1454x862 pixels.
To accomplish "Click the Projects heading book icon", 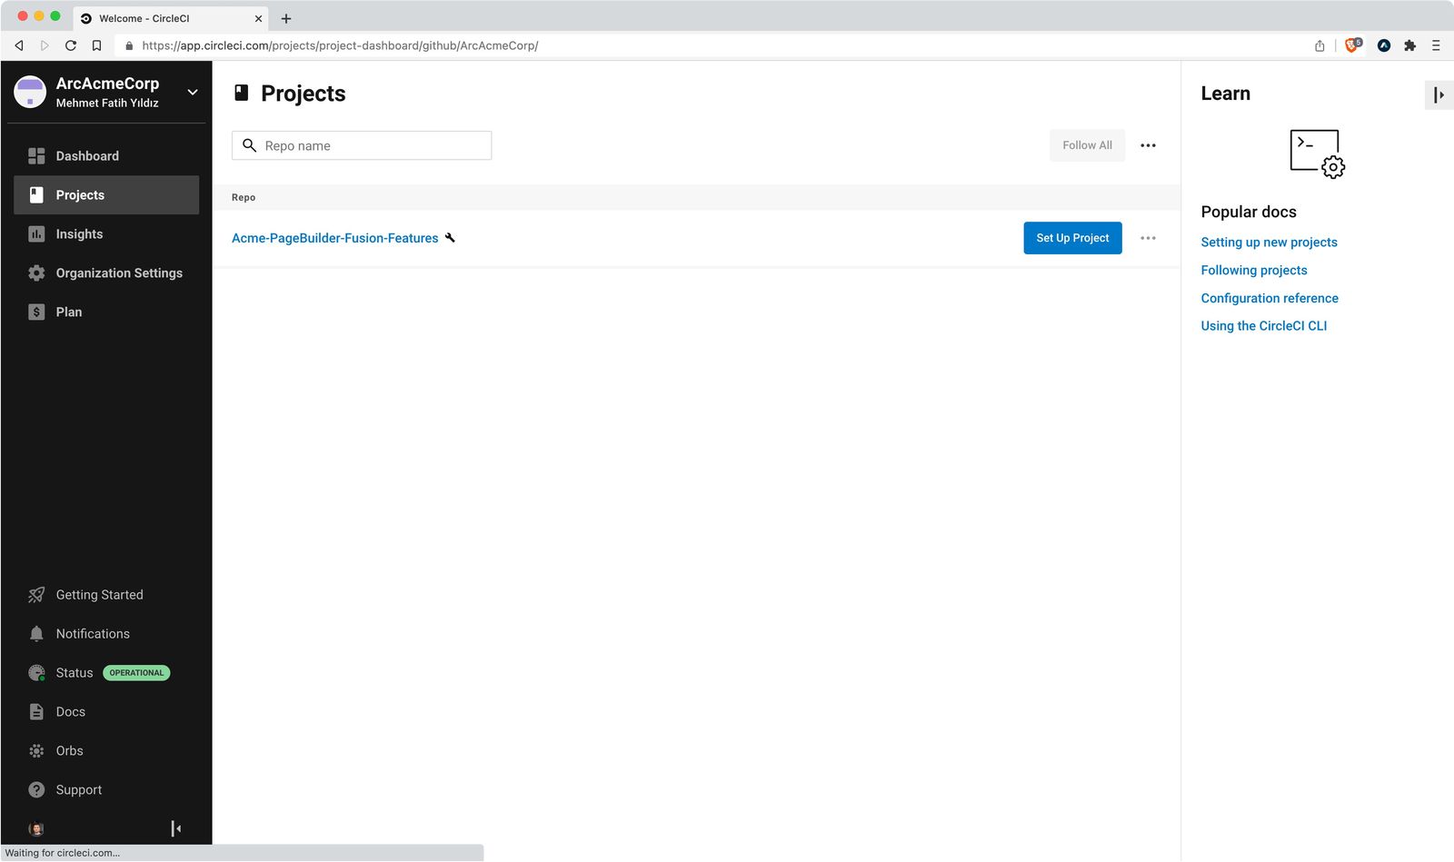I will pyautogui.click(x=242, y=92).
